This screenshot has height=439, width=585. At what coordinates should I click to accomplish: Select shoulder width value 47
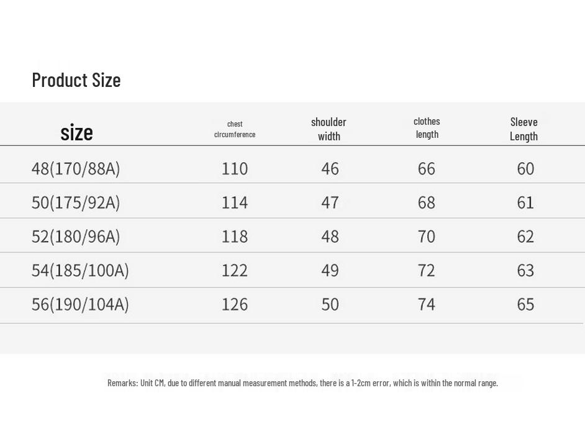coord(330,202)
